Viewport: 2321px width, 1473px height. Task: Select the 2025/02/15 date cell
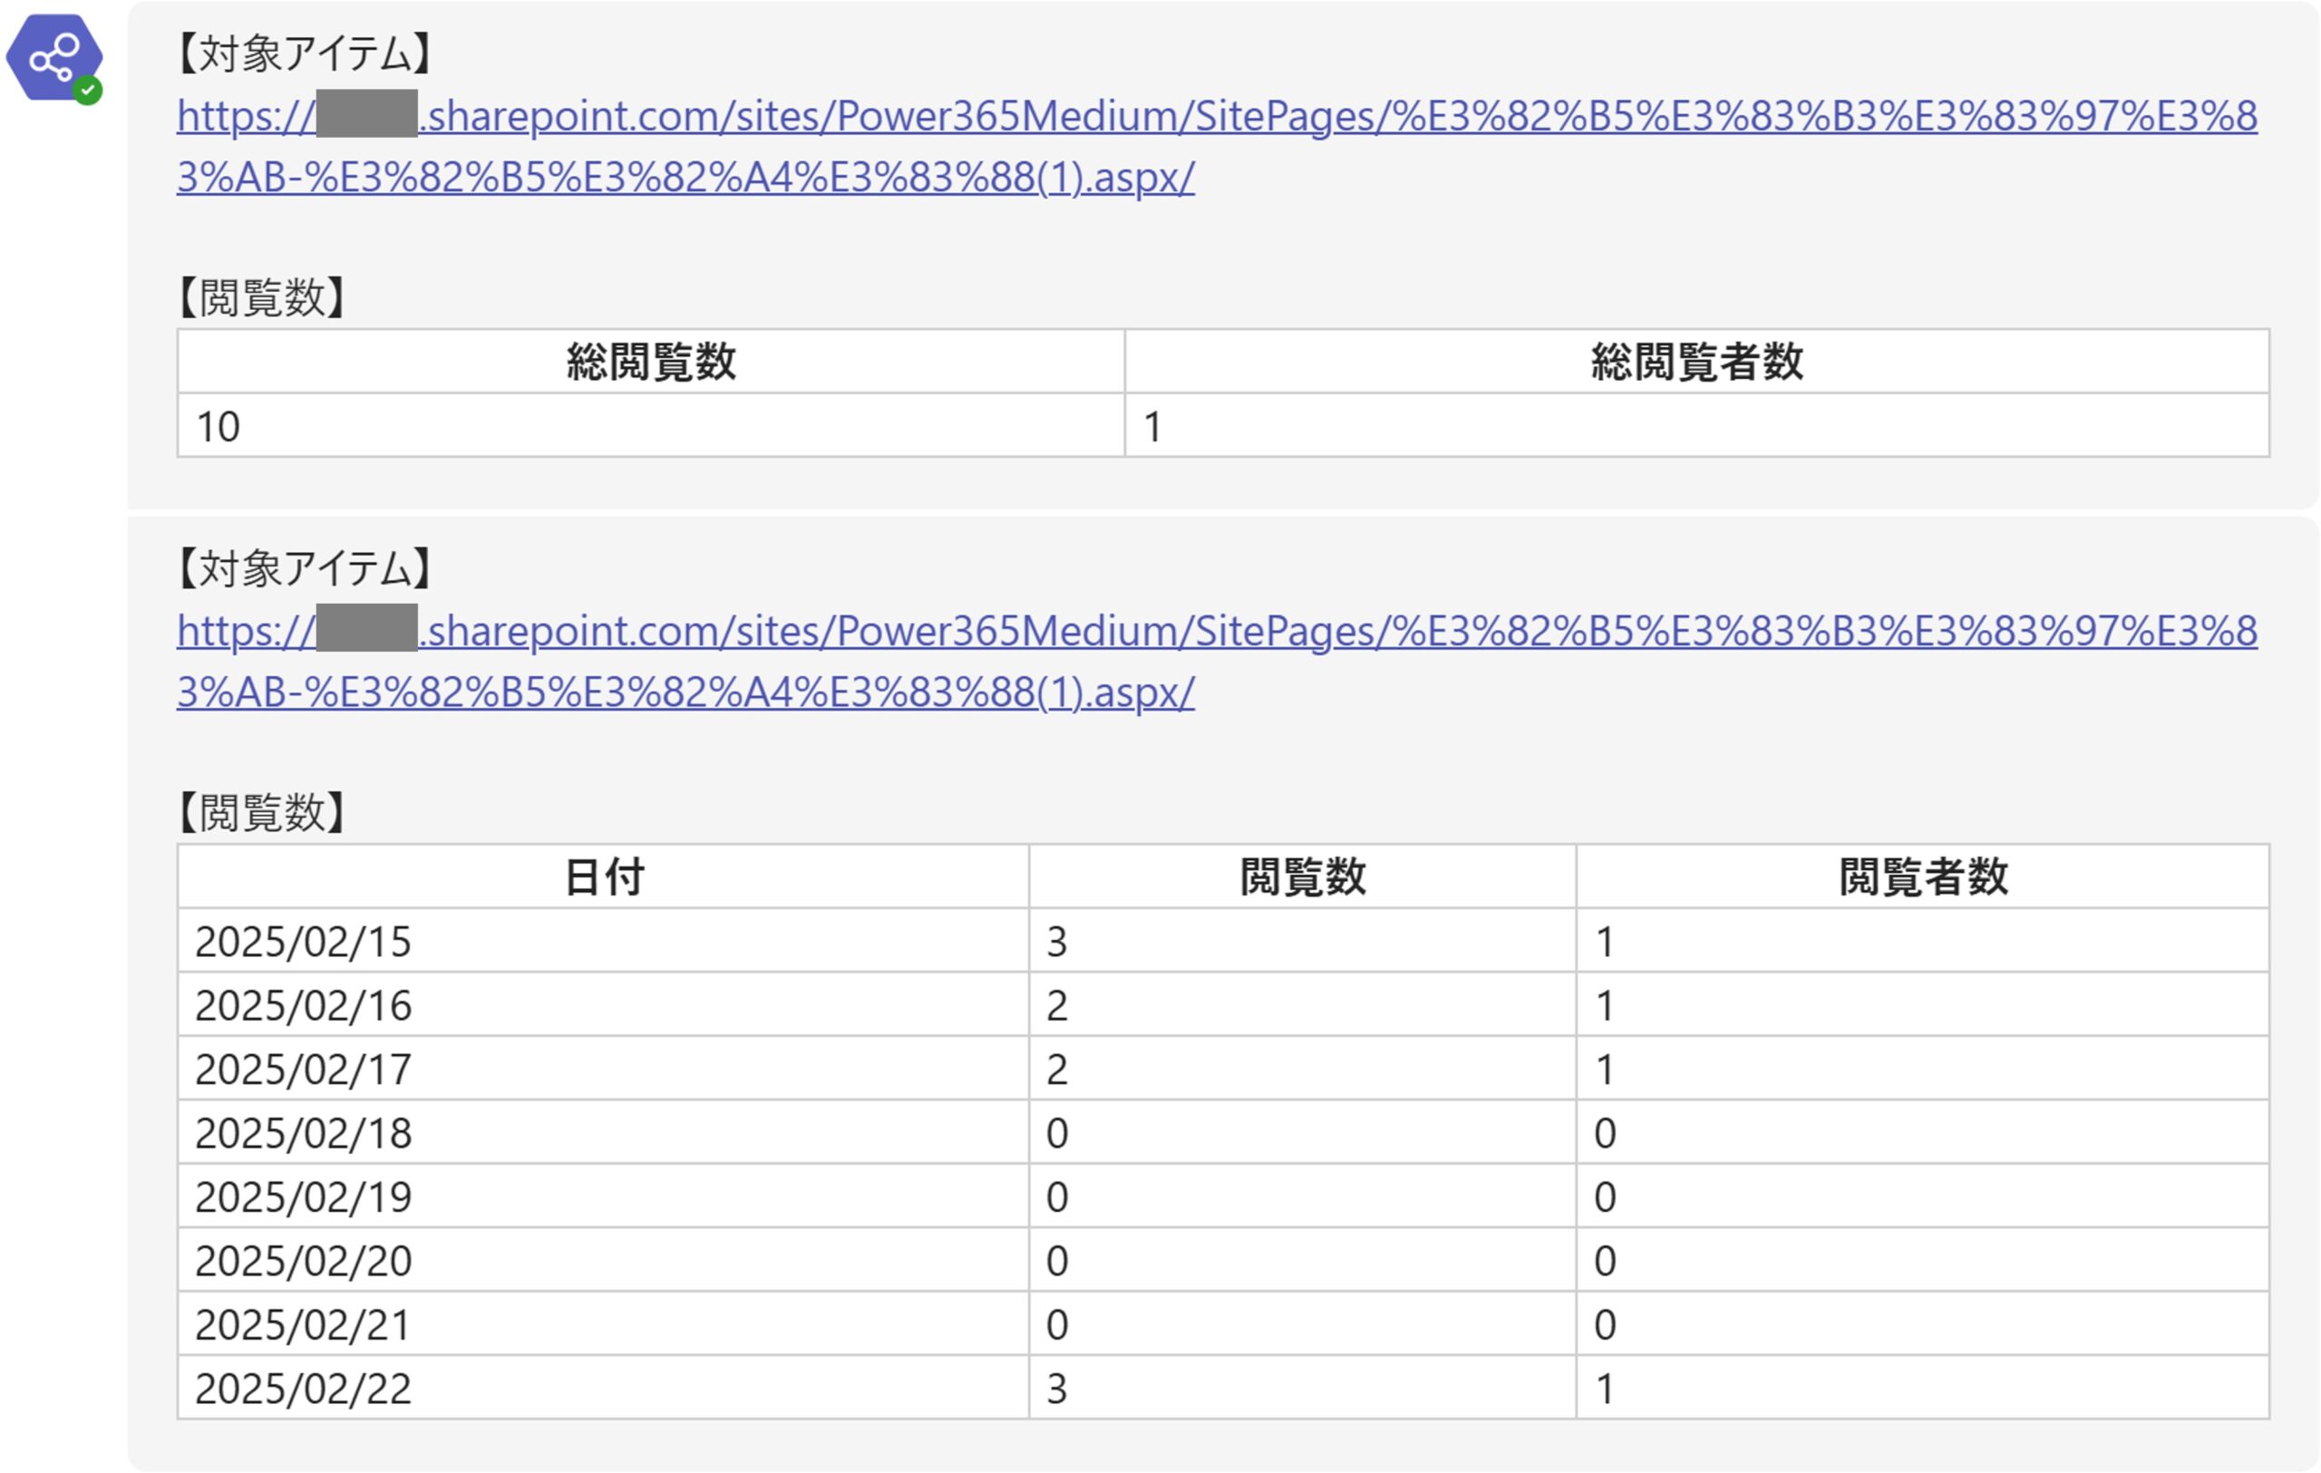[303, 941]
